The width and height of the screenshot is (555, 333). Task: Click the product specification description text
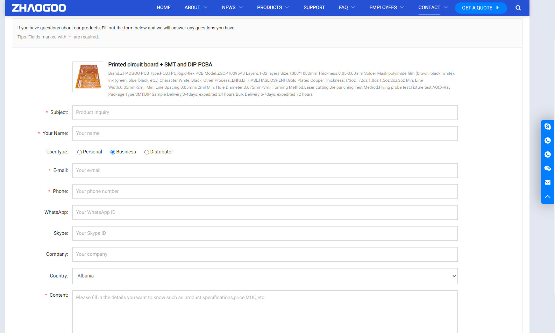(282, 84)
